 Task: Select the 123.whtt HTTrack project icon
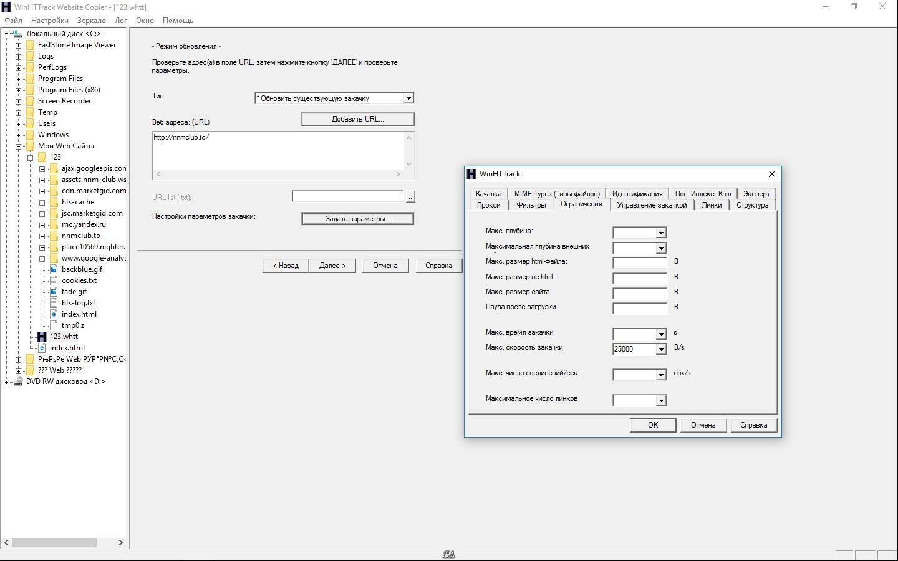(42, 337)
